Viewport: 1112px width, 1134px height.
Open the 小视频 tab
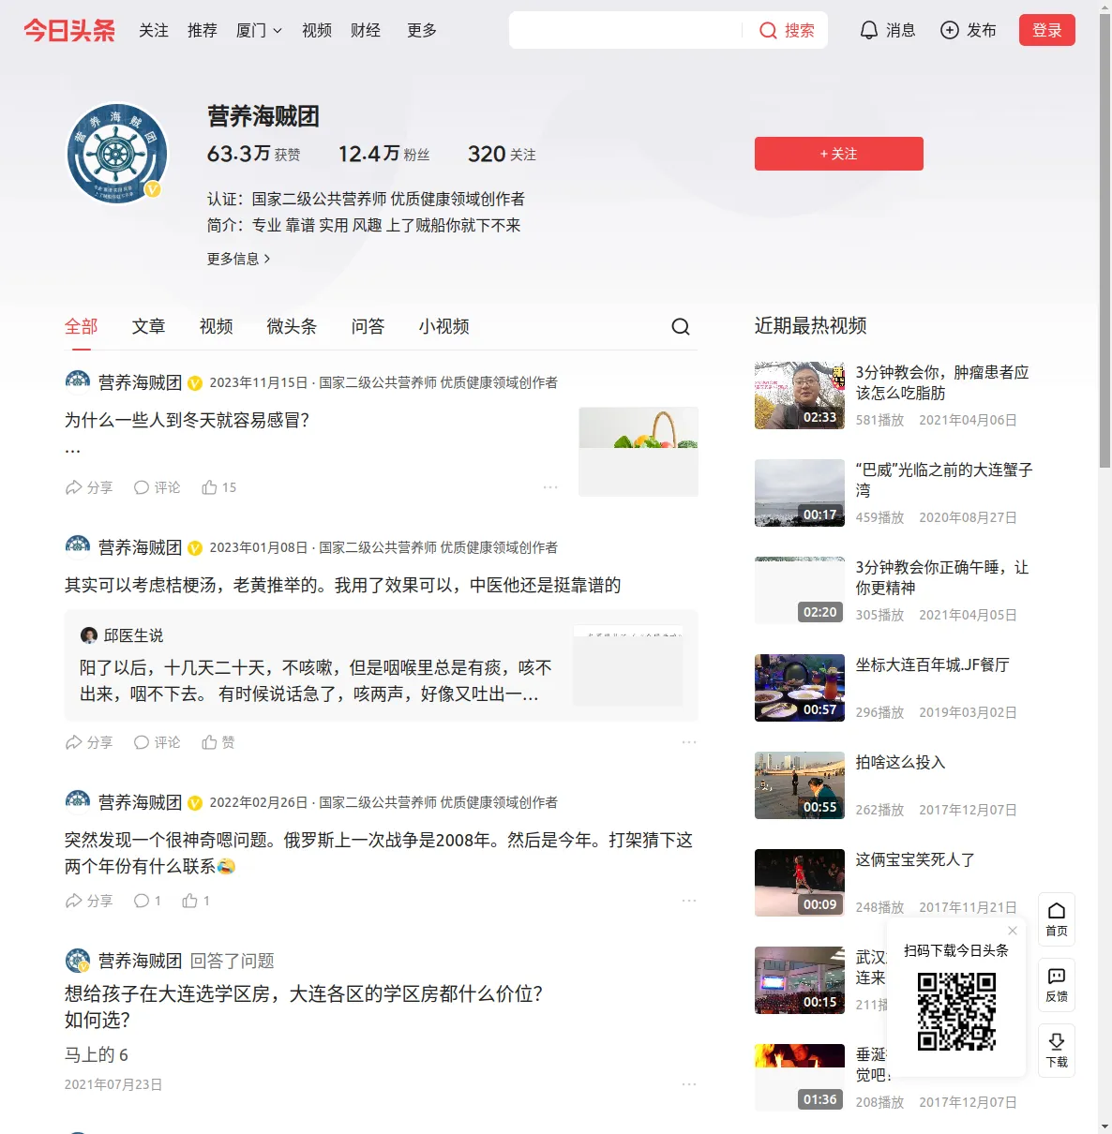[444, 326]
